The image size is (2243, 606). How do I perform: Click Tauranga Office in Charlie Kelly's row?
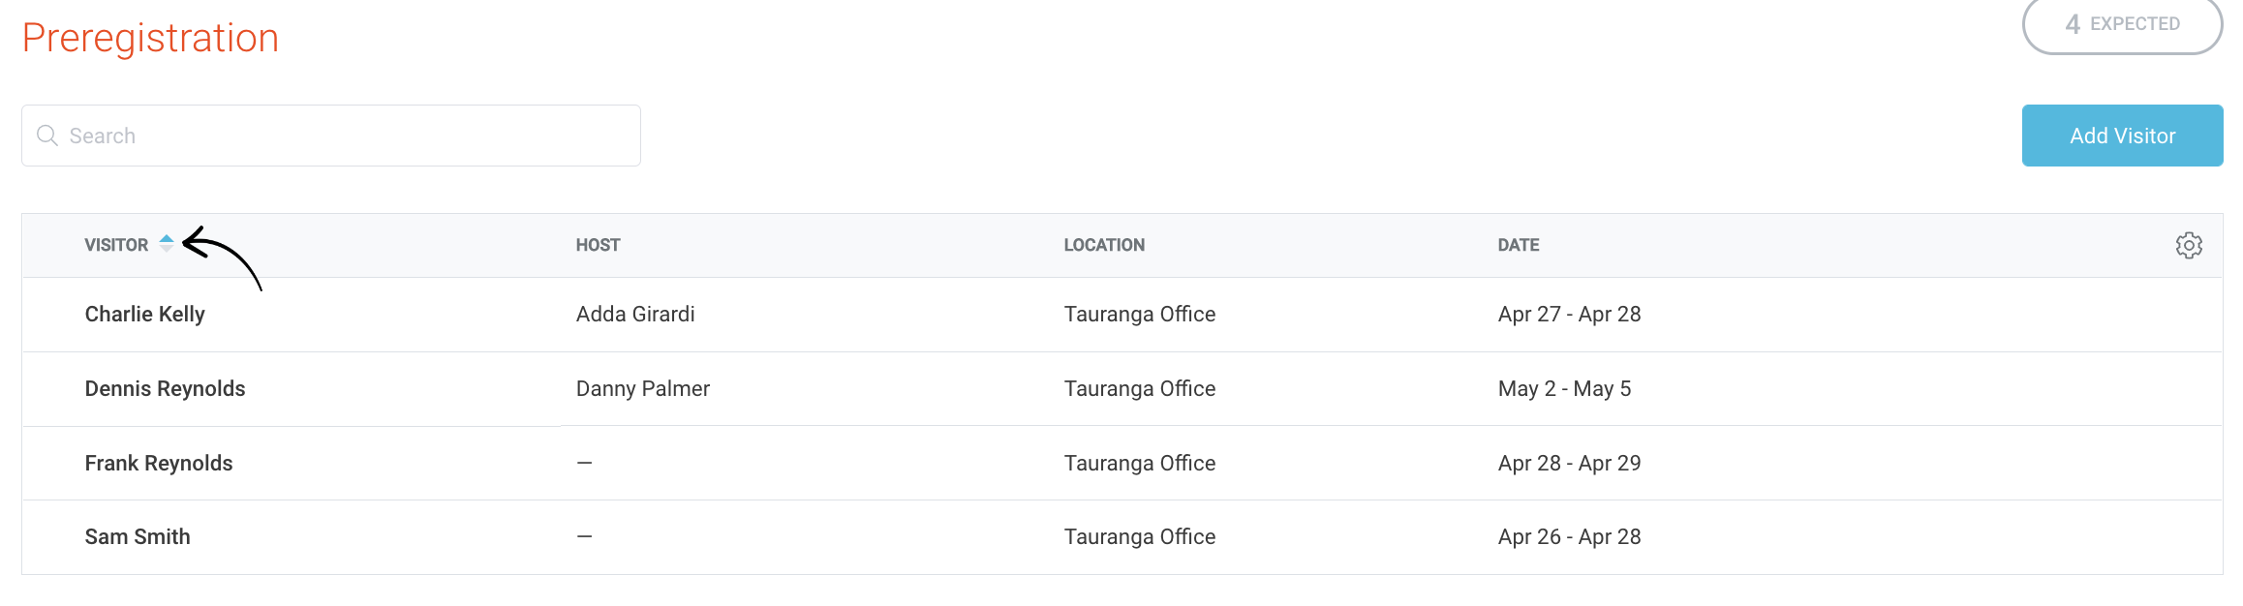(x=1139, y=314)
